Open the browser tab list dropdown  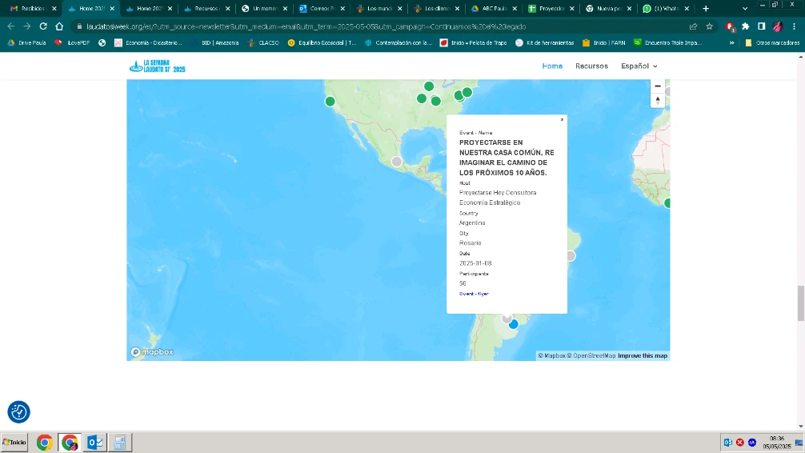(746, 9)
